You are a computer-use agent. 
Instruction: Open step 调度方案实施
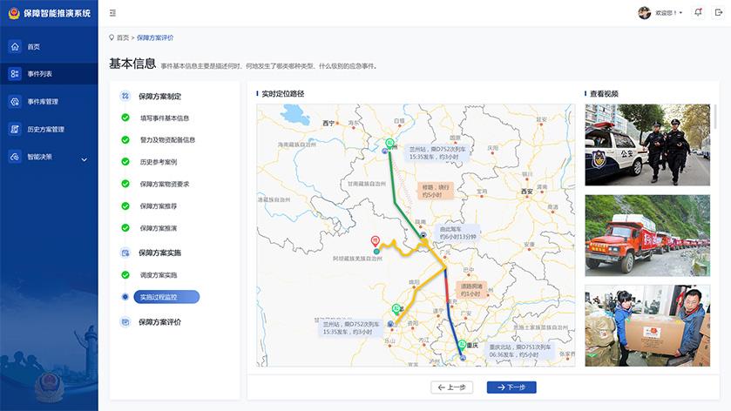159,275
